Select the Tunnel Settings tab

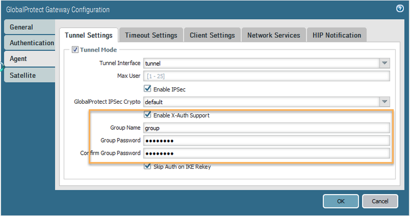pyautogui.click(x=89, y=35)
